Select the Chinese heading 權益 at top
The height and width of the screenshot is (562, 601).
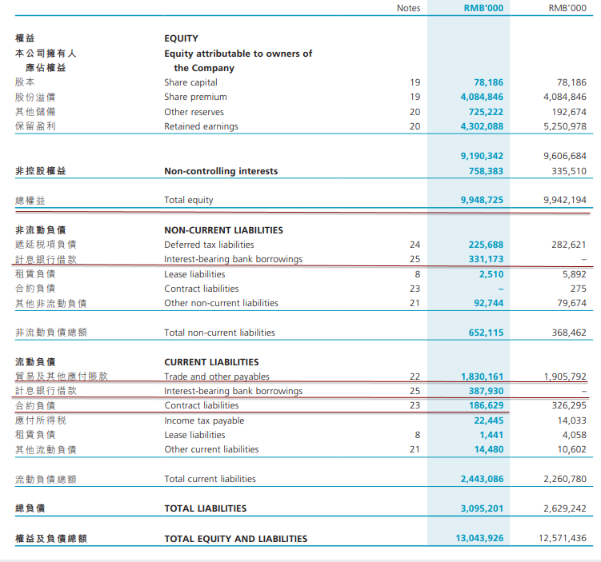pyautogui.click(x=25, y=38)
